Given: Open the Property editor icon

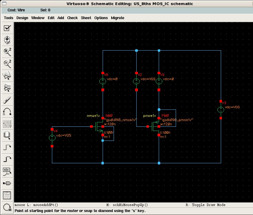Looking at the screenshot, I should (x=7, y=124).
